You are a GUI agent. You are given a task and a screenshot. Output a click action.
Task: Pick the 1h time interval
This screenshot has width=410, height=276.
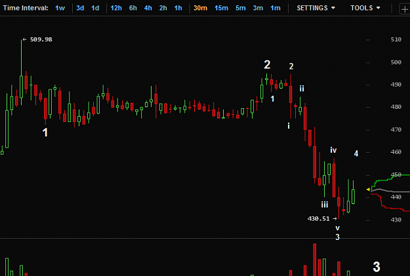tap(178, 8)
